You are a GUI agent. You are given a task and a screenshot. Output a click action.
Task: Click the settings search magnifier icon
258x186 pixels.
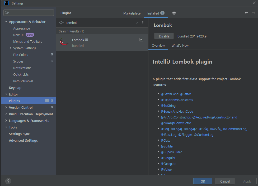click(7, 13)
